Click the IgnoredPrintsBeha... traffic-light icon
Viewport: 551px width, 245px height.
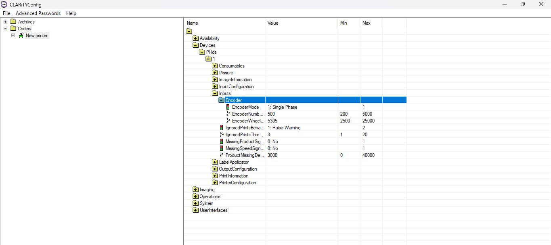pos(221,128)
